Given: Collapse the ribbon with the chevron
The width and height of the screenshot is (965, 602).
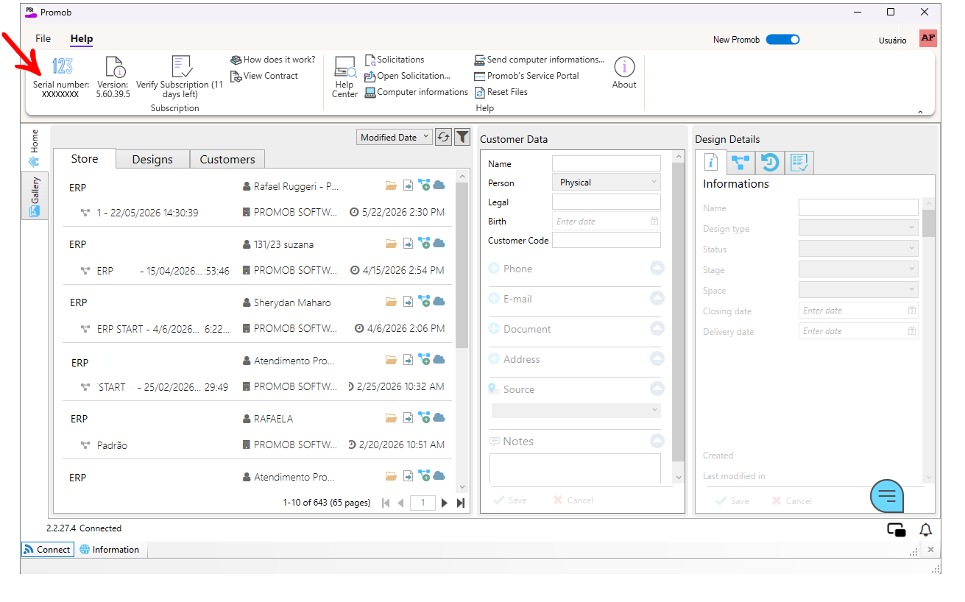Looking at the screenshot, I should [920, 112].
